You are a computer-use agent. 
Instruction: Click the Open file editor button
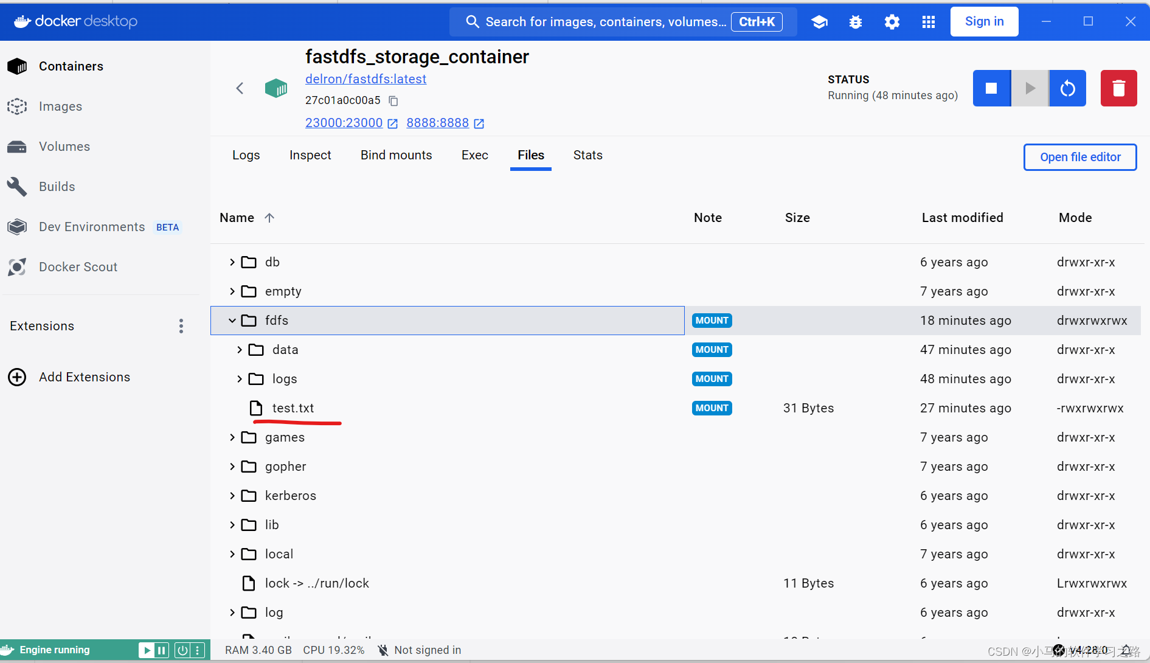click(1080, 157)
